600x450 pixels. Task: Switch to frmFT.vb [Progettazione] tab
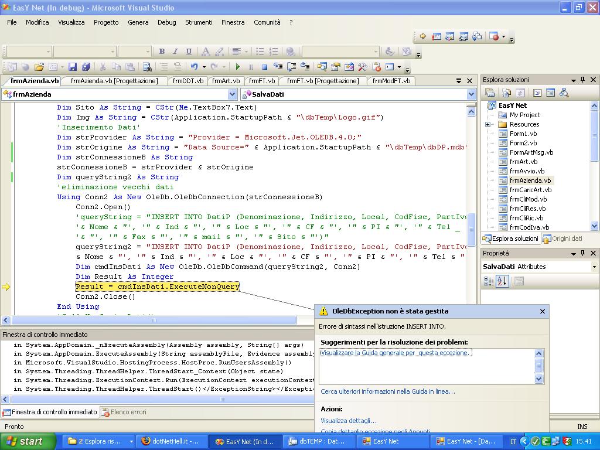click(x=323, y=81)
